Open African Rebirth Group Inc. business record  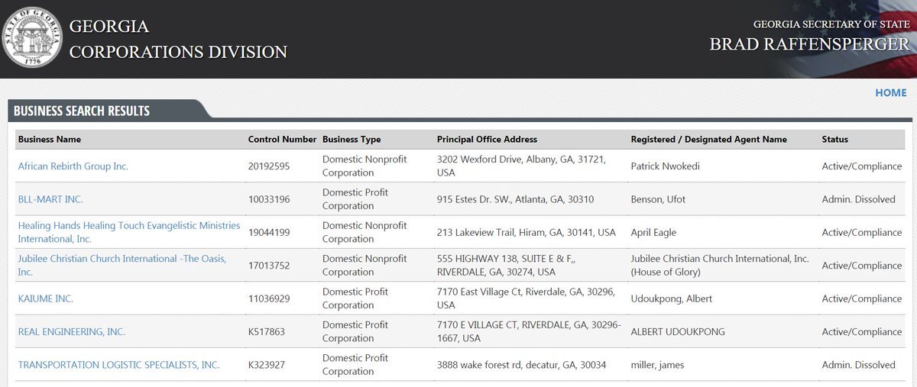tap(73, 166)
